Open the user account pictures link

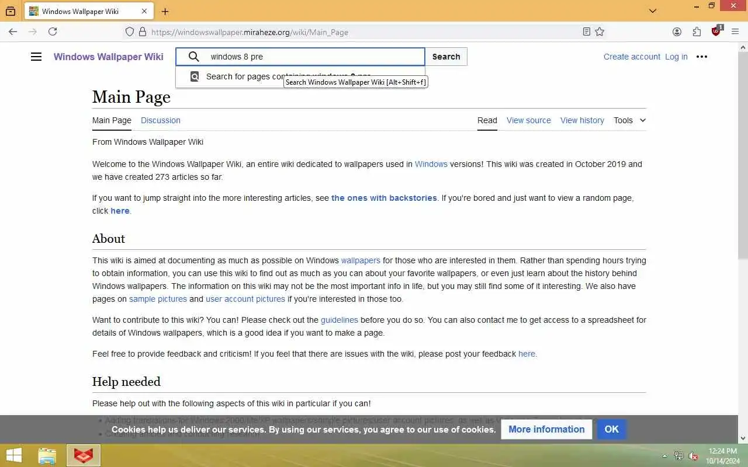point(245,299)
